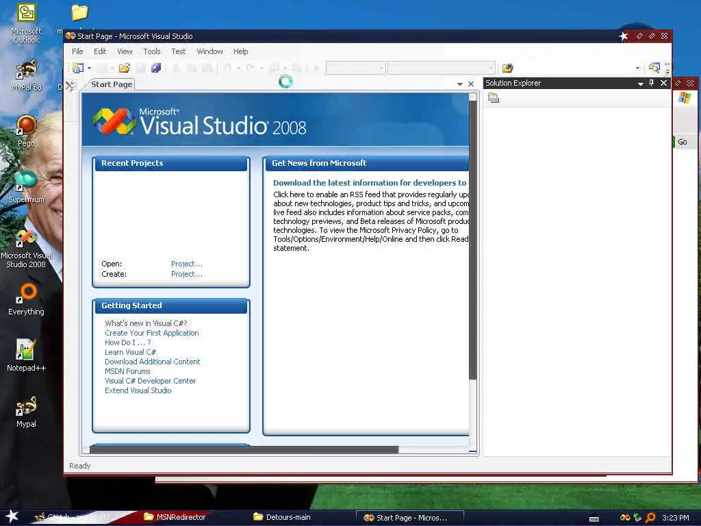Open the Solution Platforms combo box
Image resolution: width=701 pixels, height=526 pixels.
tap(442, 68)
